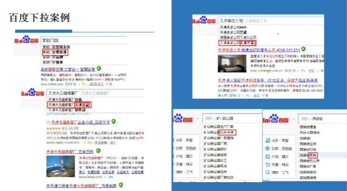Image resolution: width=347 pixels, height=191 pixels.
Task: Open the 网页 dropdown in the bottom-right search box
Action: tap(304, 119)
